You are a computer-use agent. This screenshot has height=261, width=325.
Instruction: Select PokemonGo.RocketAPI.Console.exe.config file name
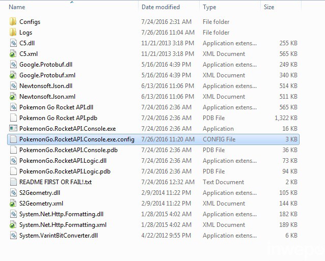77,139
